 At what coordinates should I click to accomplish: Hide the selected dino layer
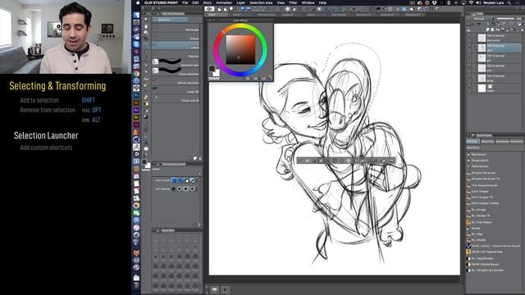pyautogui.click(x=468, y=48)
